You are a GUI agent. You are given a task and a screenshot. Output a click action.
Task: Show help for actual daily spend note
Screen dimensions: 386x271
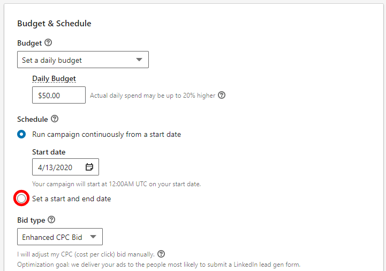tap(222, 95)
